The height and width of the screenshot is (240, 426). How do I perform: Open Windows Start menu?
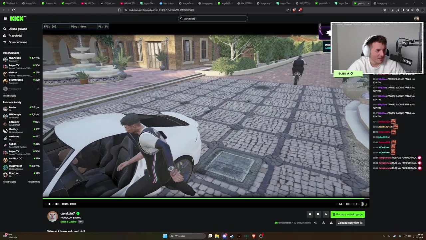pos(165,236)
